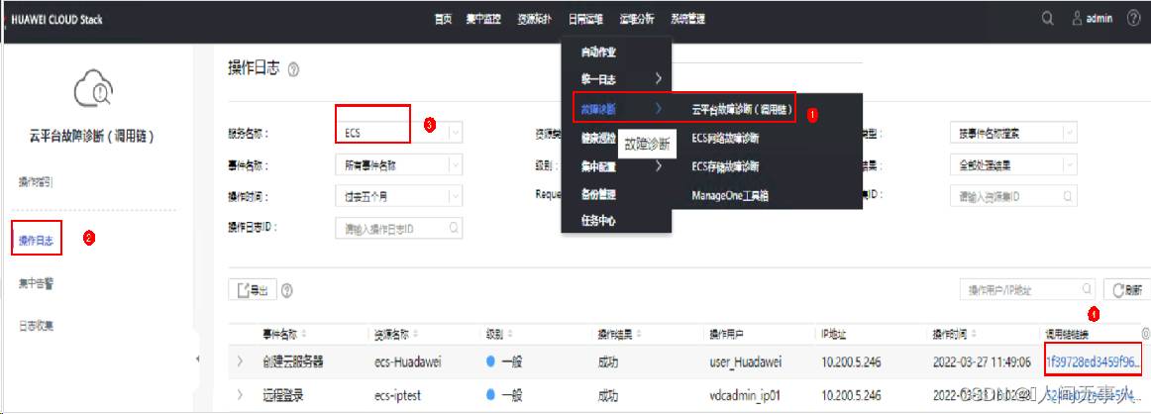1151x414 pixels.
Task: Open the help icon in top bar
Action: (x=1133, y=19)
